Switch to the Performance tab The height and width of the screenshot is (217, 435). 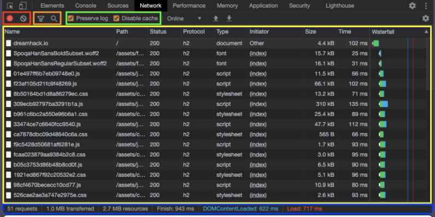click(189, 5)
